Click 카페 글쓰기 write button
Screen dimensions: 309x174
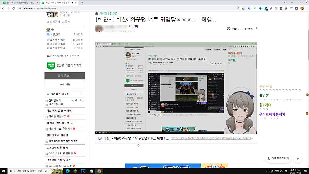(x=65, y=76)
